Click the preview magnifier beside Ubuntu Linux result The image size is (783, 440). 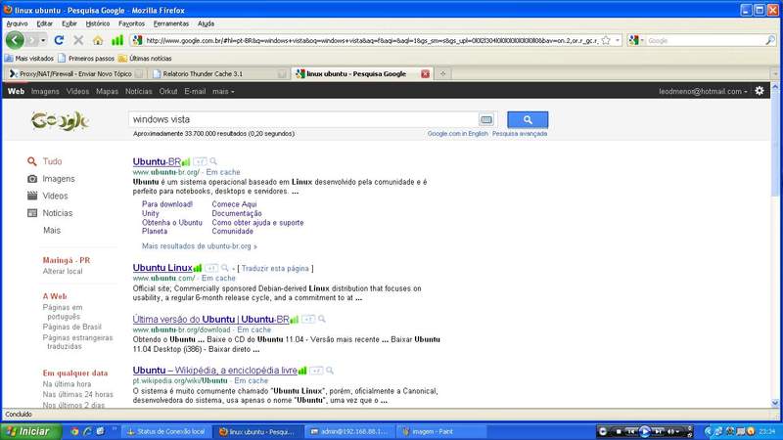coord(225,268)
